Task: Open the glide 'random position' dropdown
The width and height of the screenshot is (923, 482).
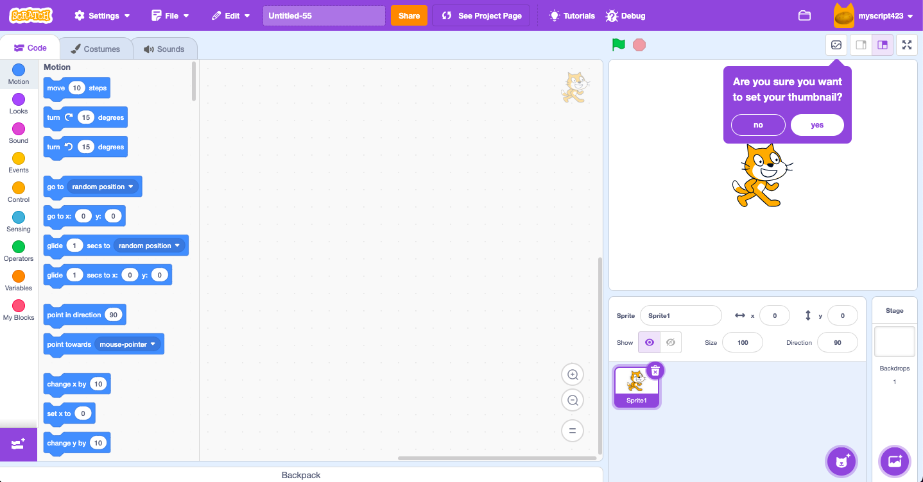Action: point(150,245)
